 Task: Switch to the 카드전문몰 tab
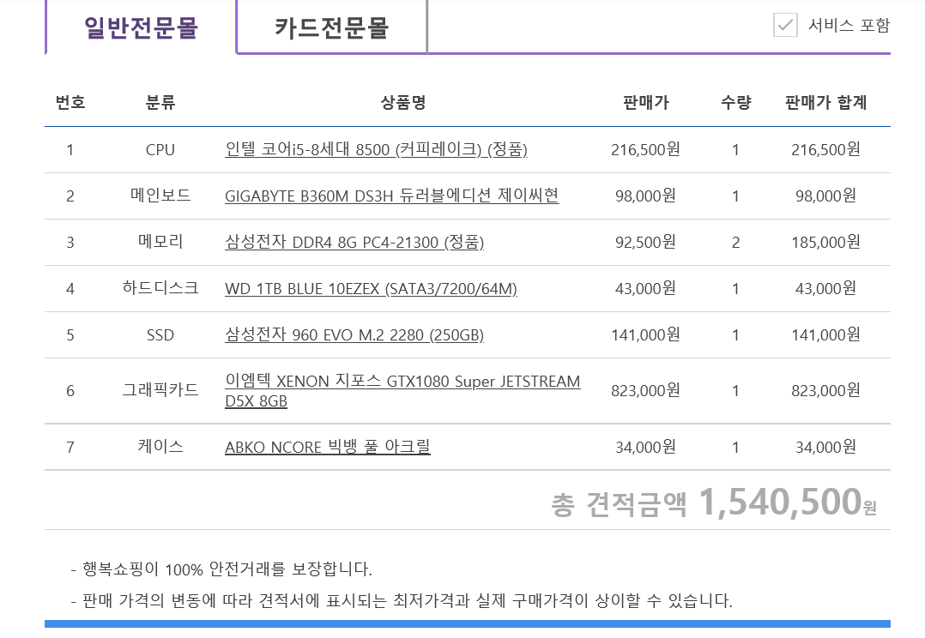[x=331, y=27]
